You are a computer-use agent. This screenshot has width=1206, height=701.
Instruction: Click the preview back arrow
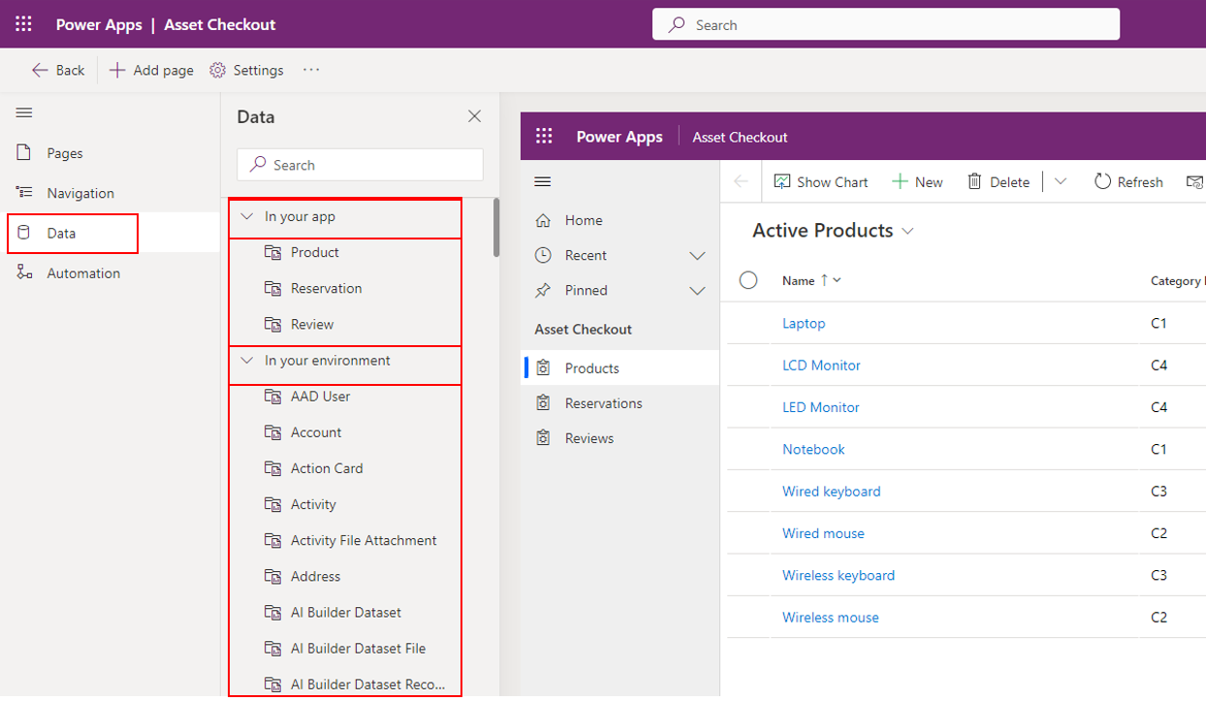[x=742, y=181]
